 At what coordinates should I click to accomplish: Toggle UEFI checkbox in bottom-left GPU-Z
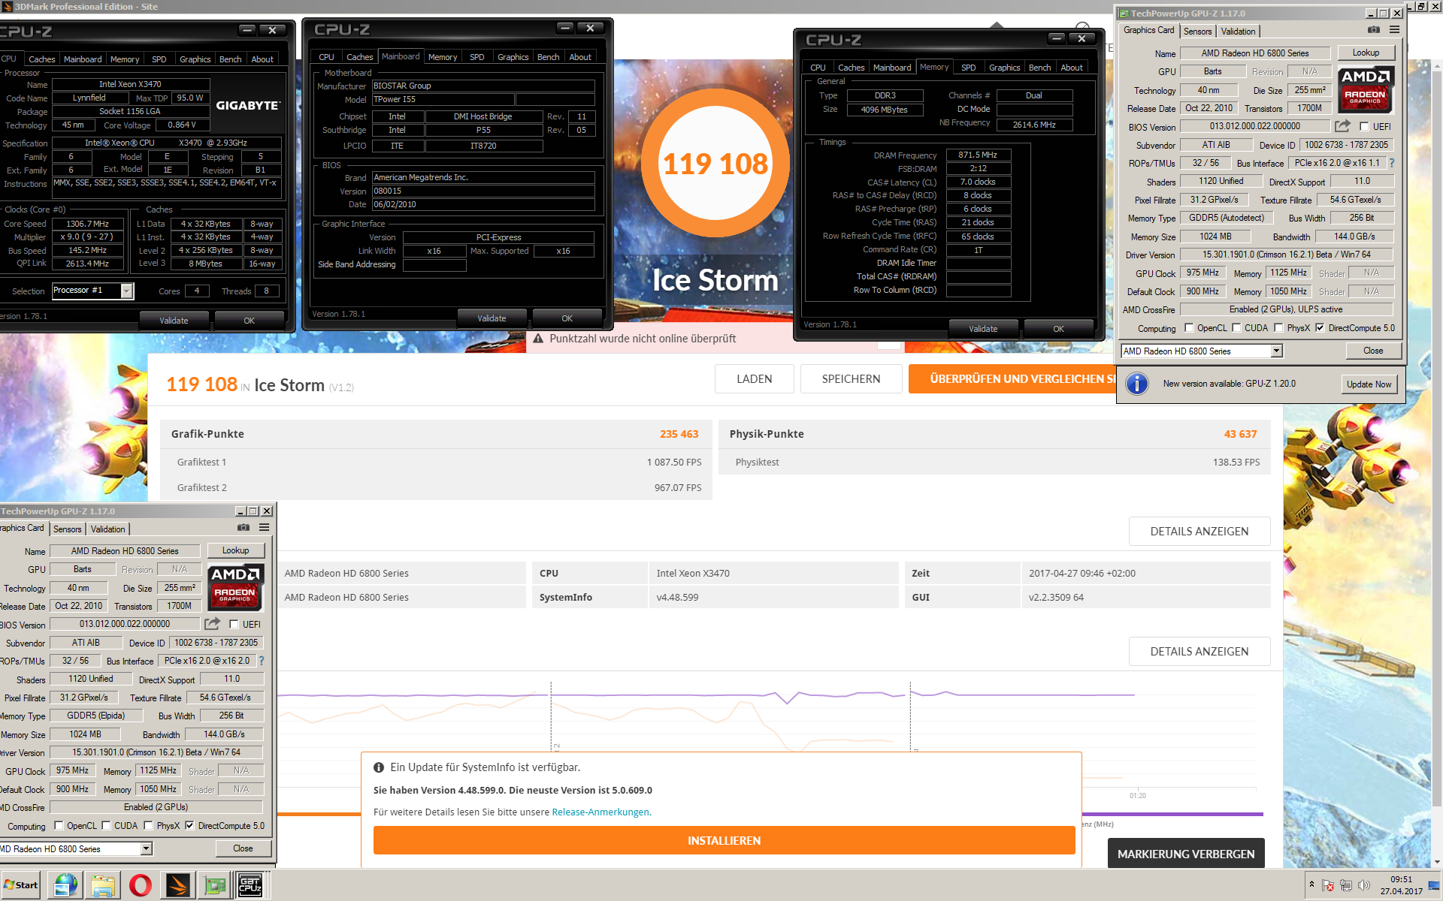[234, 624]
